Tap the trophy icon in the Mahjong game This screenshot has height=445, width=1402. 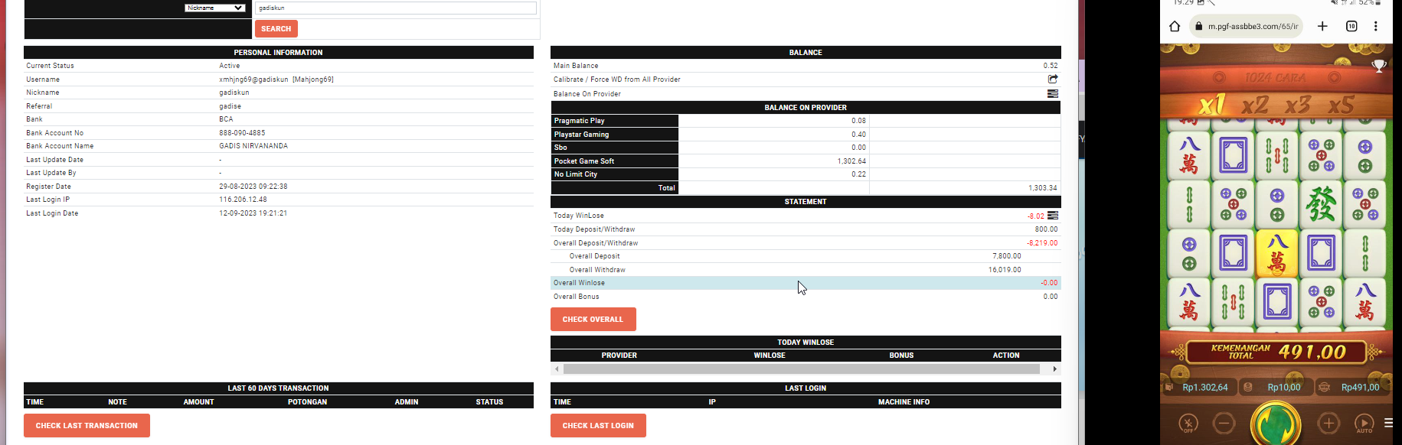point(1379,67)
